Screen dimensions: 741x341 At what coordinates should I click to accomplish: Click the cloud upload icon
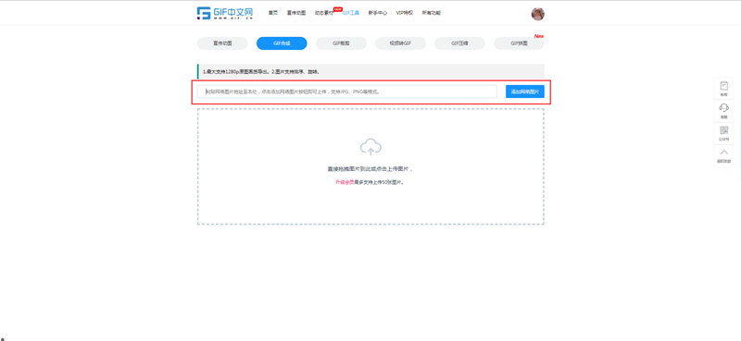(371, 147)
